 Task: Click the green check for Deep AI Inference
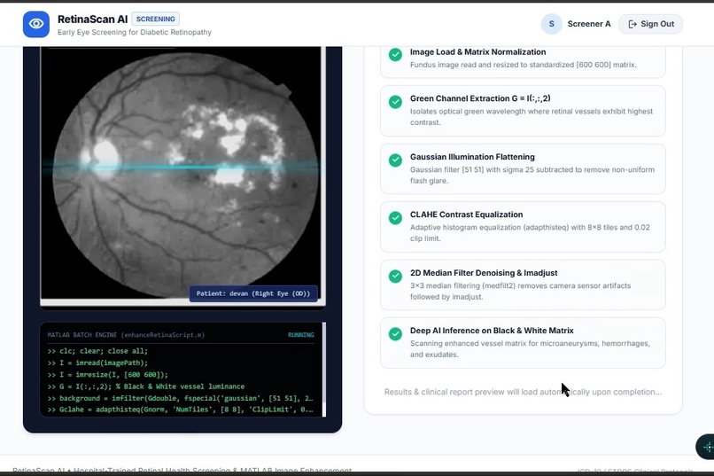click(395, 334)
